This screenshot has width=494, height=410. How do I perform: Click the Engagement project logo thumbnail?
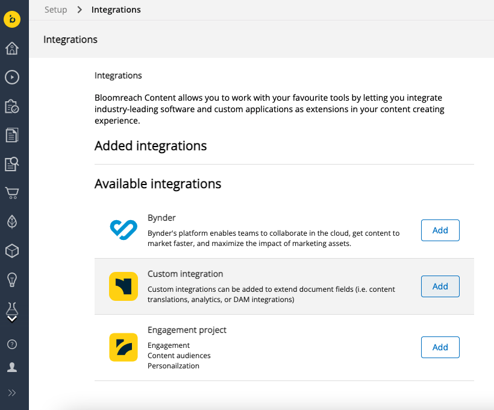pos(123,347)
